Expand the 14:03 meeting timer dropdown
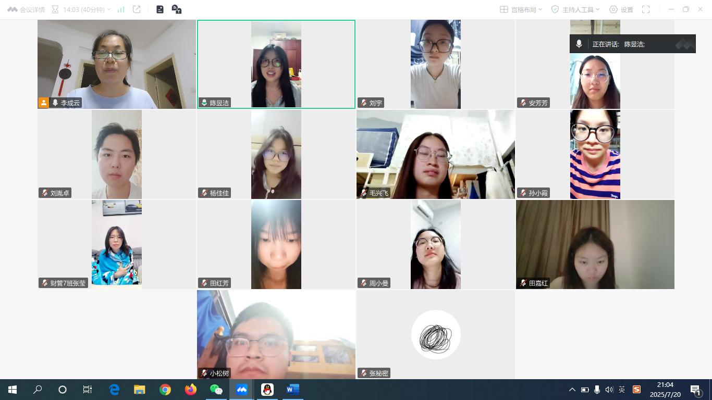 [82, 9]
